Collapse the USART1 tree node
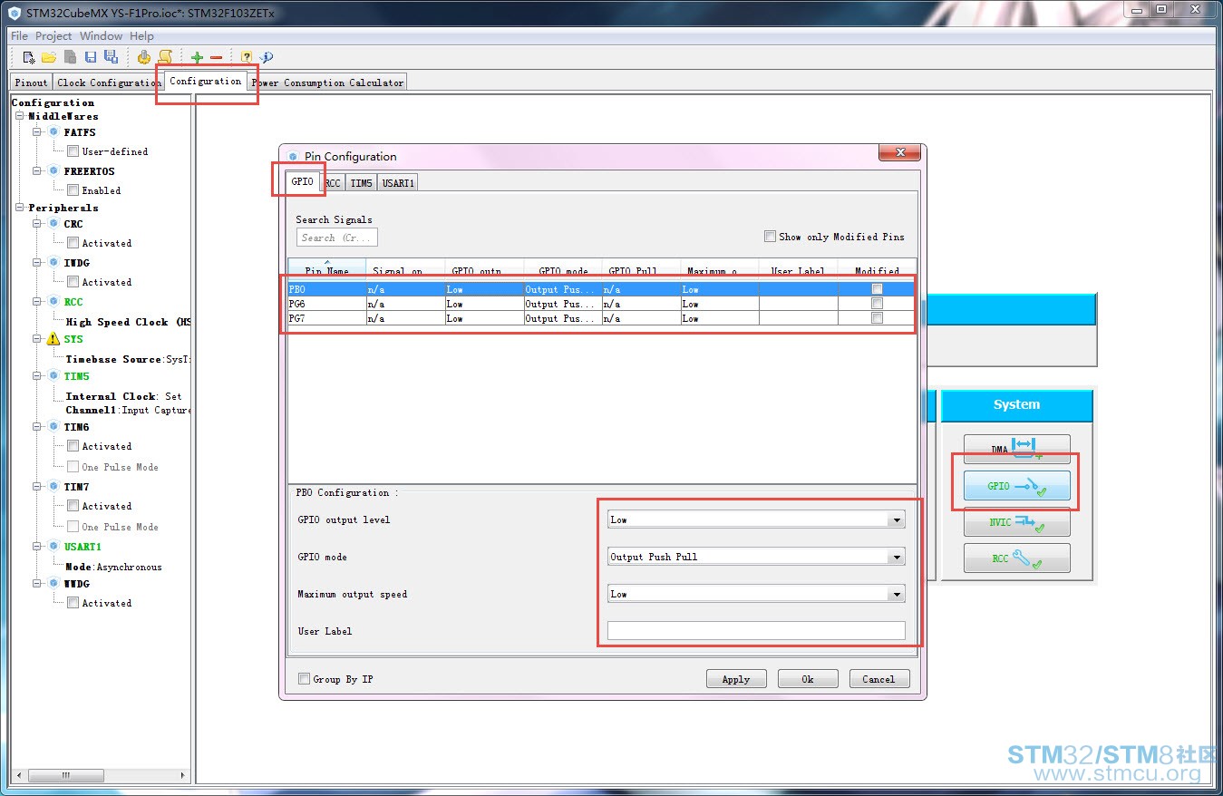The width and height of the screenshot is (1223, 796). 38,547
